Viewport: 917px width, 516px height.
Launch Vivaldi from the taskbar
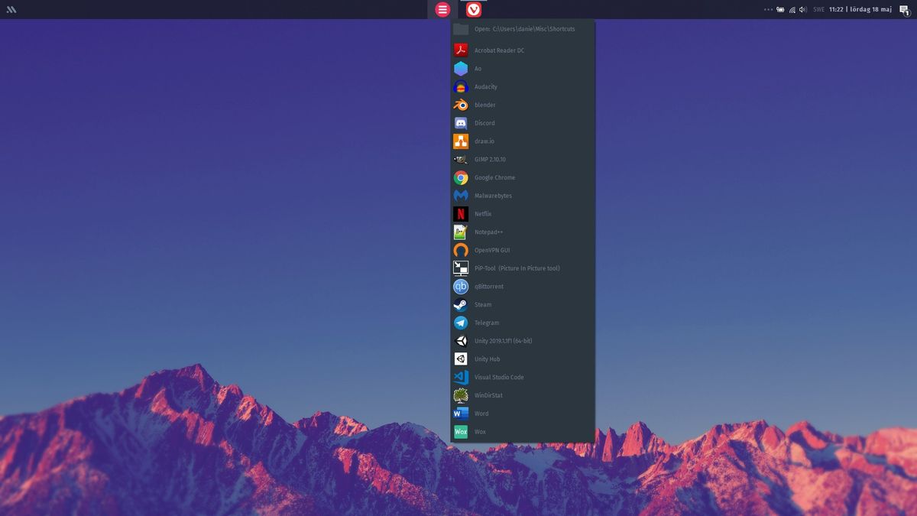pyautogui.click(x=474, y=10)
